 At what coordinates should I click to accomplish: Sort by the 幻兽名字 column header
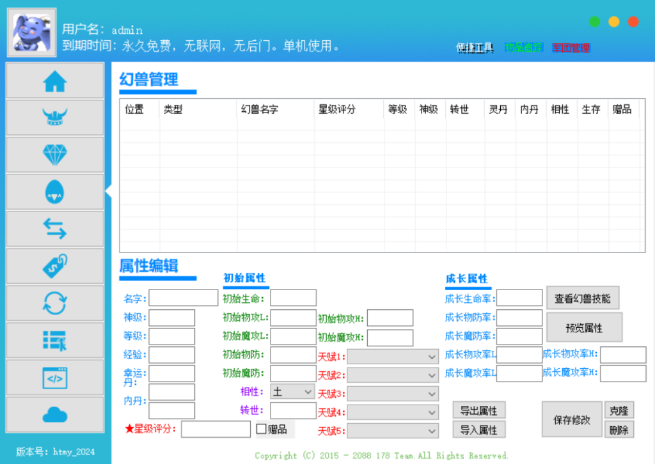(x=275, y=109)
